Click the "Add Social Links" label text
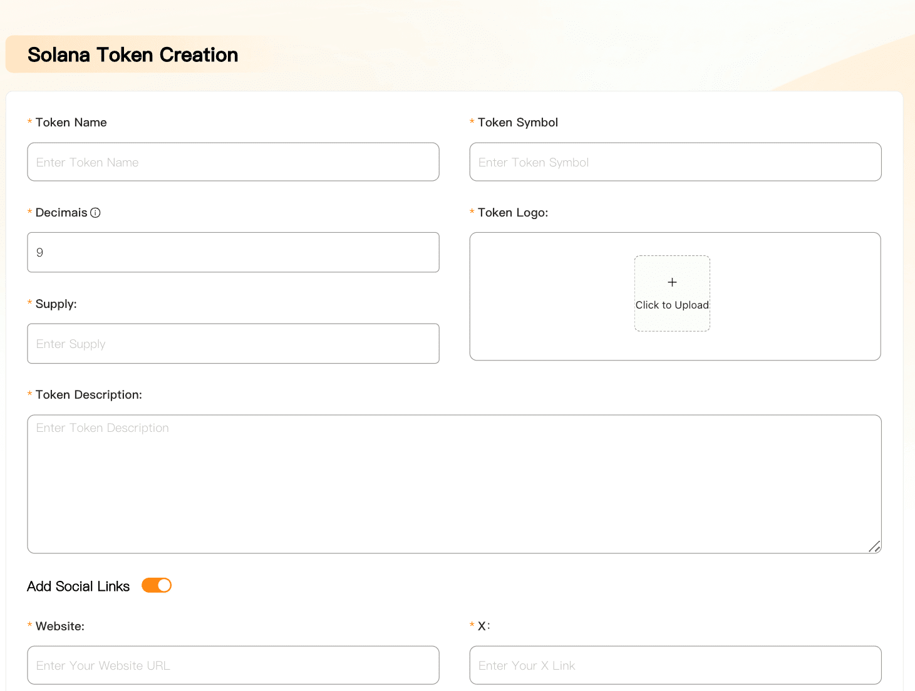915x691 pixels. [x=78, y=586]
